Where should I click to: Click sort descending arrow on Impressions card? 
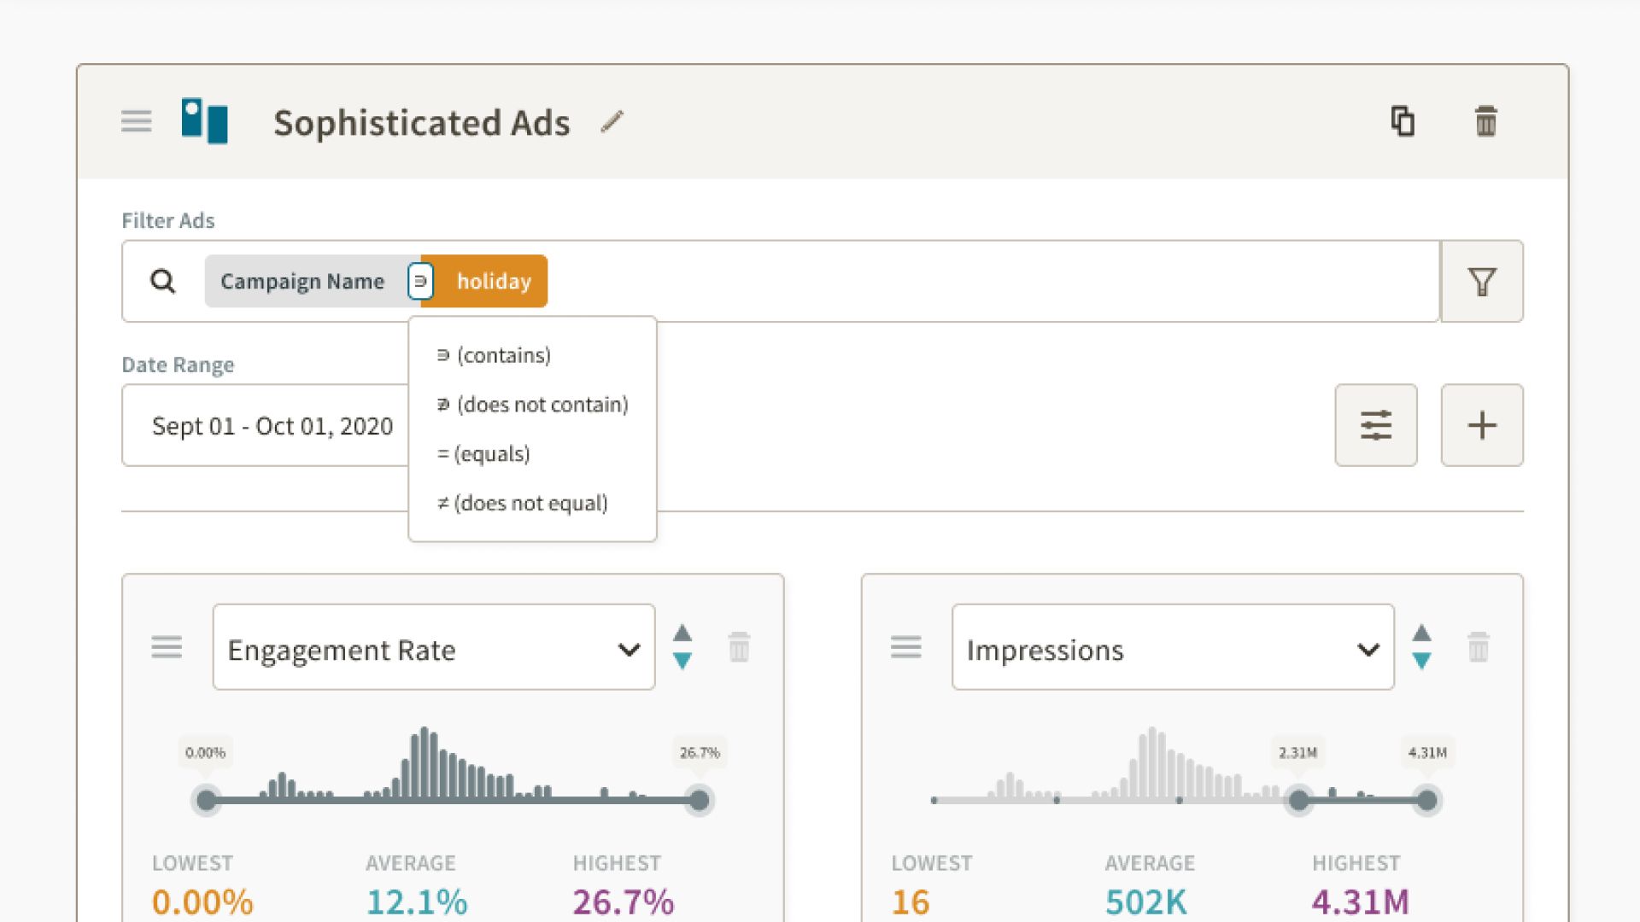click(1421, 661)
